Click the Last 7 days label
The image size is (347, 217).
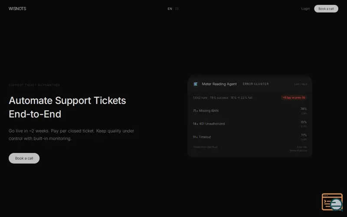[x=301, y=84]
